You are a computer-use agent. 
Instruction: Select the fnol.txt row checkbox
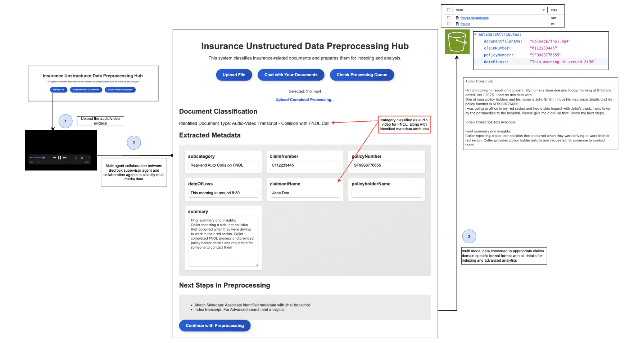[x=449, y=24]
